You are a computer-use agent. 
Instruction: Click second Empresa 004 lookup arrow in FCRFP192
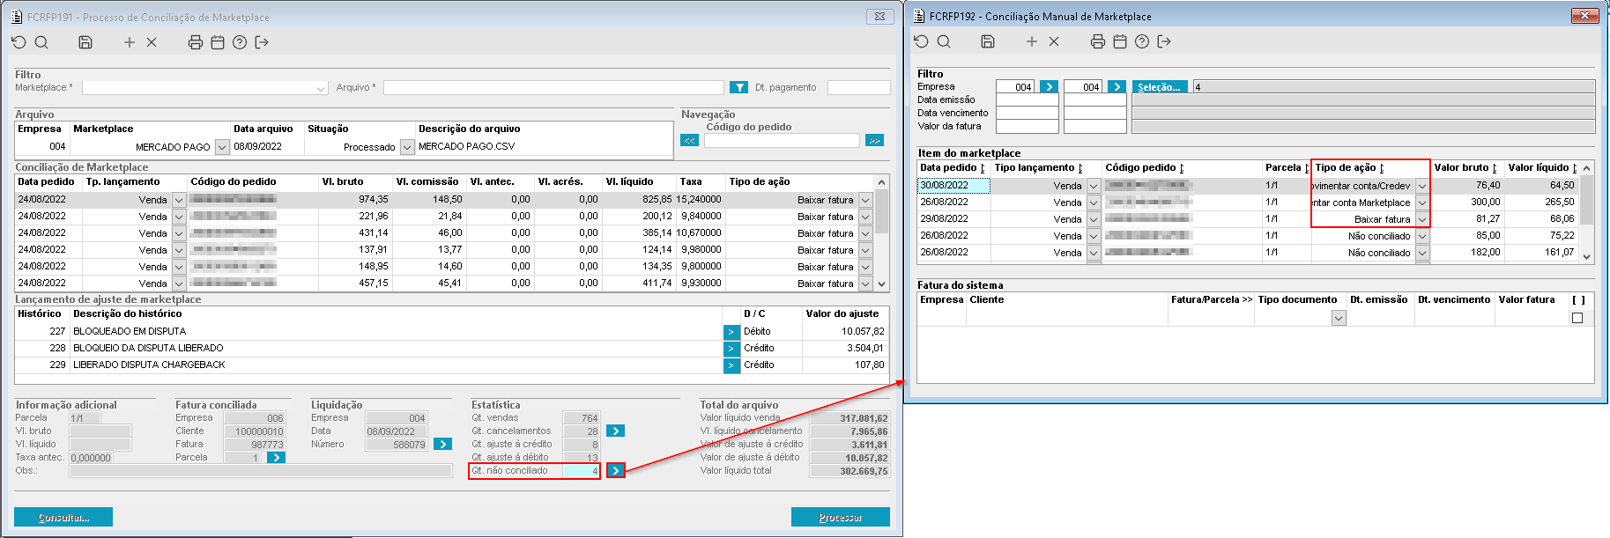[x=1117, y=86]
